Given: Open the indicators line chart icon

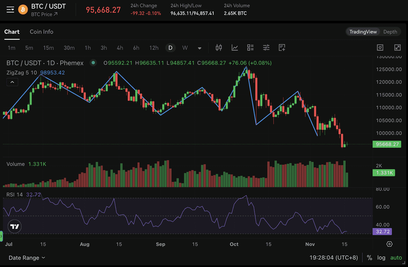Looking at the screenshot, I should click(x=235, y=48).
